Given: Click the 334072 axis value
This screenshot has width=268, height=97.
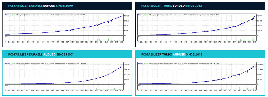Looking at the screenshot, I should (260, 26).
